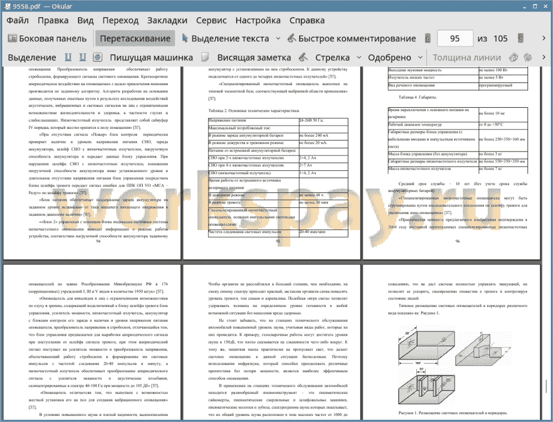Open the Справка menu
553x422 pixels.
[x=307, y=20]
